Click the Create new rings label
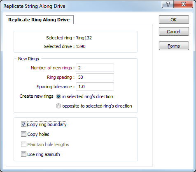 [36, 96]
